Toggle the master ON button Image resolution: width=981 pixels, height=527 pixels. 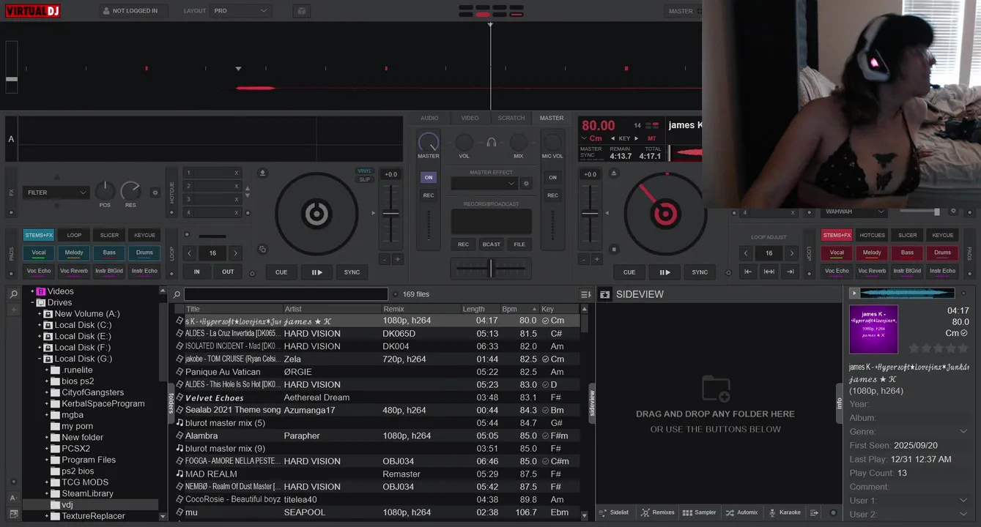pyautogui.click(x=429, y=177)
